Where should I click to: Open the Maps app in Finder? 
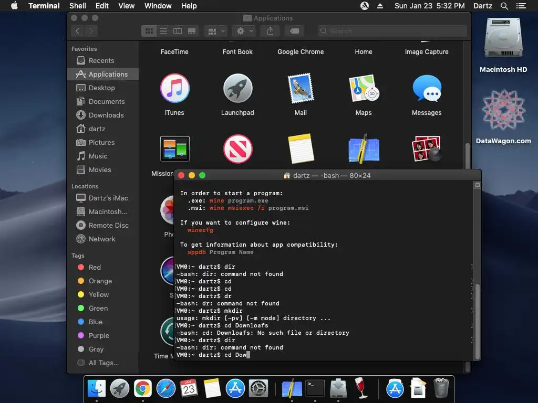coord(364,88)
